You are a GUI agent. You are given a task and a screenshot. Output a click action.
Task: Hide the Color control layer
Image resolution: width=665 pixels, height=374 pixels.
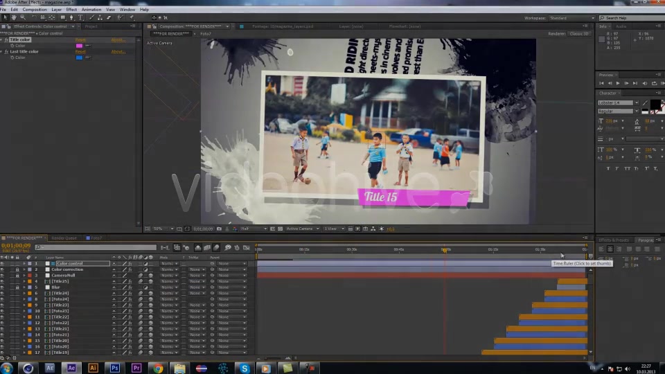3,263
